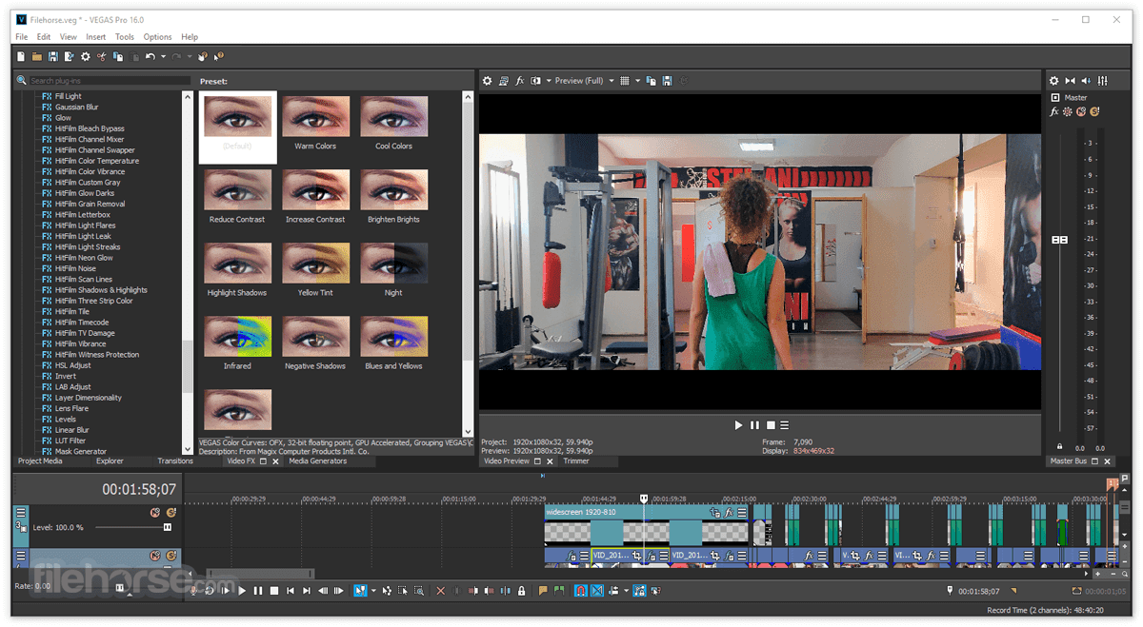This screenshot has width=1143, height=627.
Task: Mute the first video track
Action: [155, 513]
